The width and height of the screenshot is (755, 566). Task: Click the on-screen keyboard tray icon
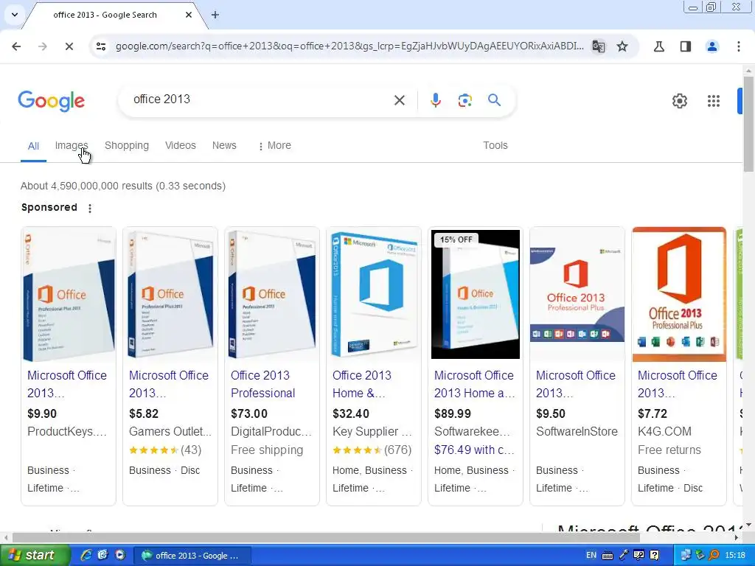click(x=608, y=556)
